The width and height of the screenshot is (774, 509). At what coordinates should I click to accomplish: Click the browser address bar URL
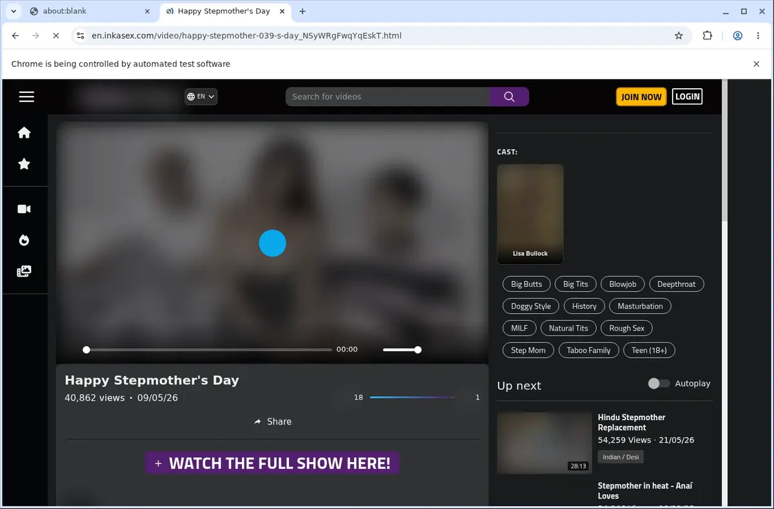(246, 36)
